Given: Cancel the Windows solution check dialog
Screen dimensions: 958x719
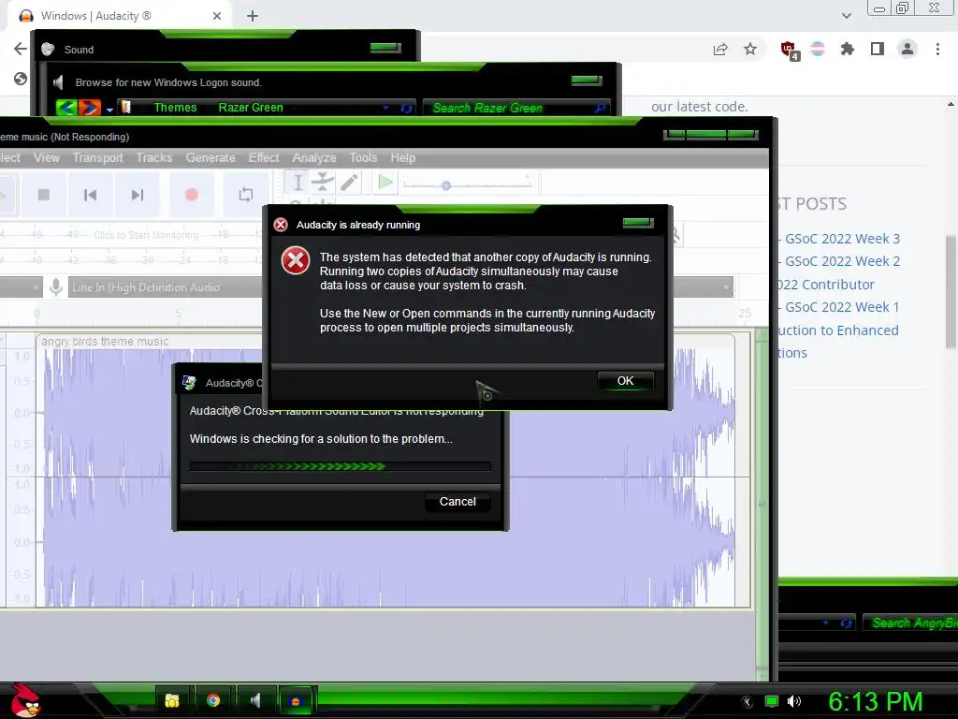Looking at the screenshot, I should tap(457, 502).
